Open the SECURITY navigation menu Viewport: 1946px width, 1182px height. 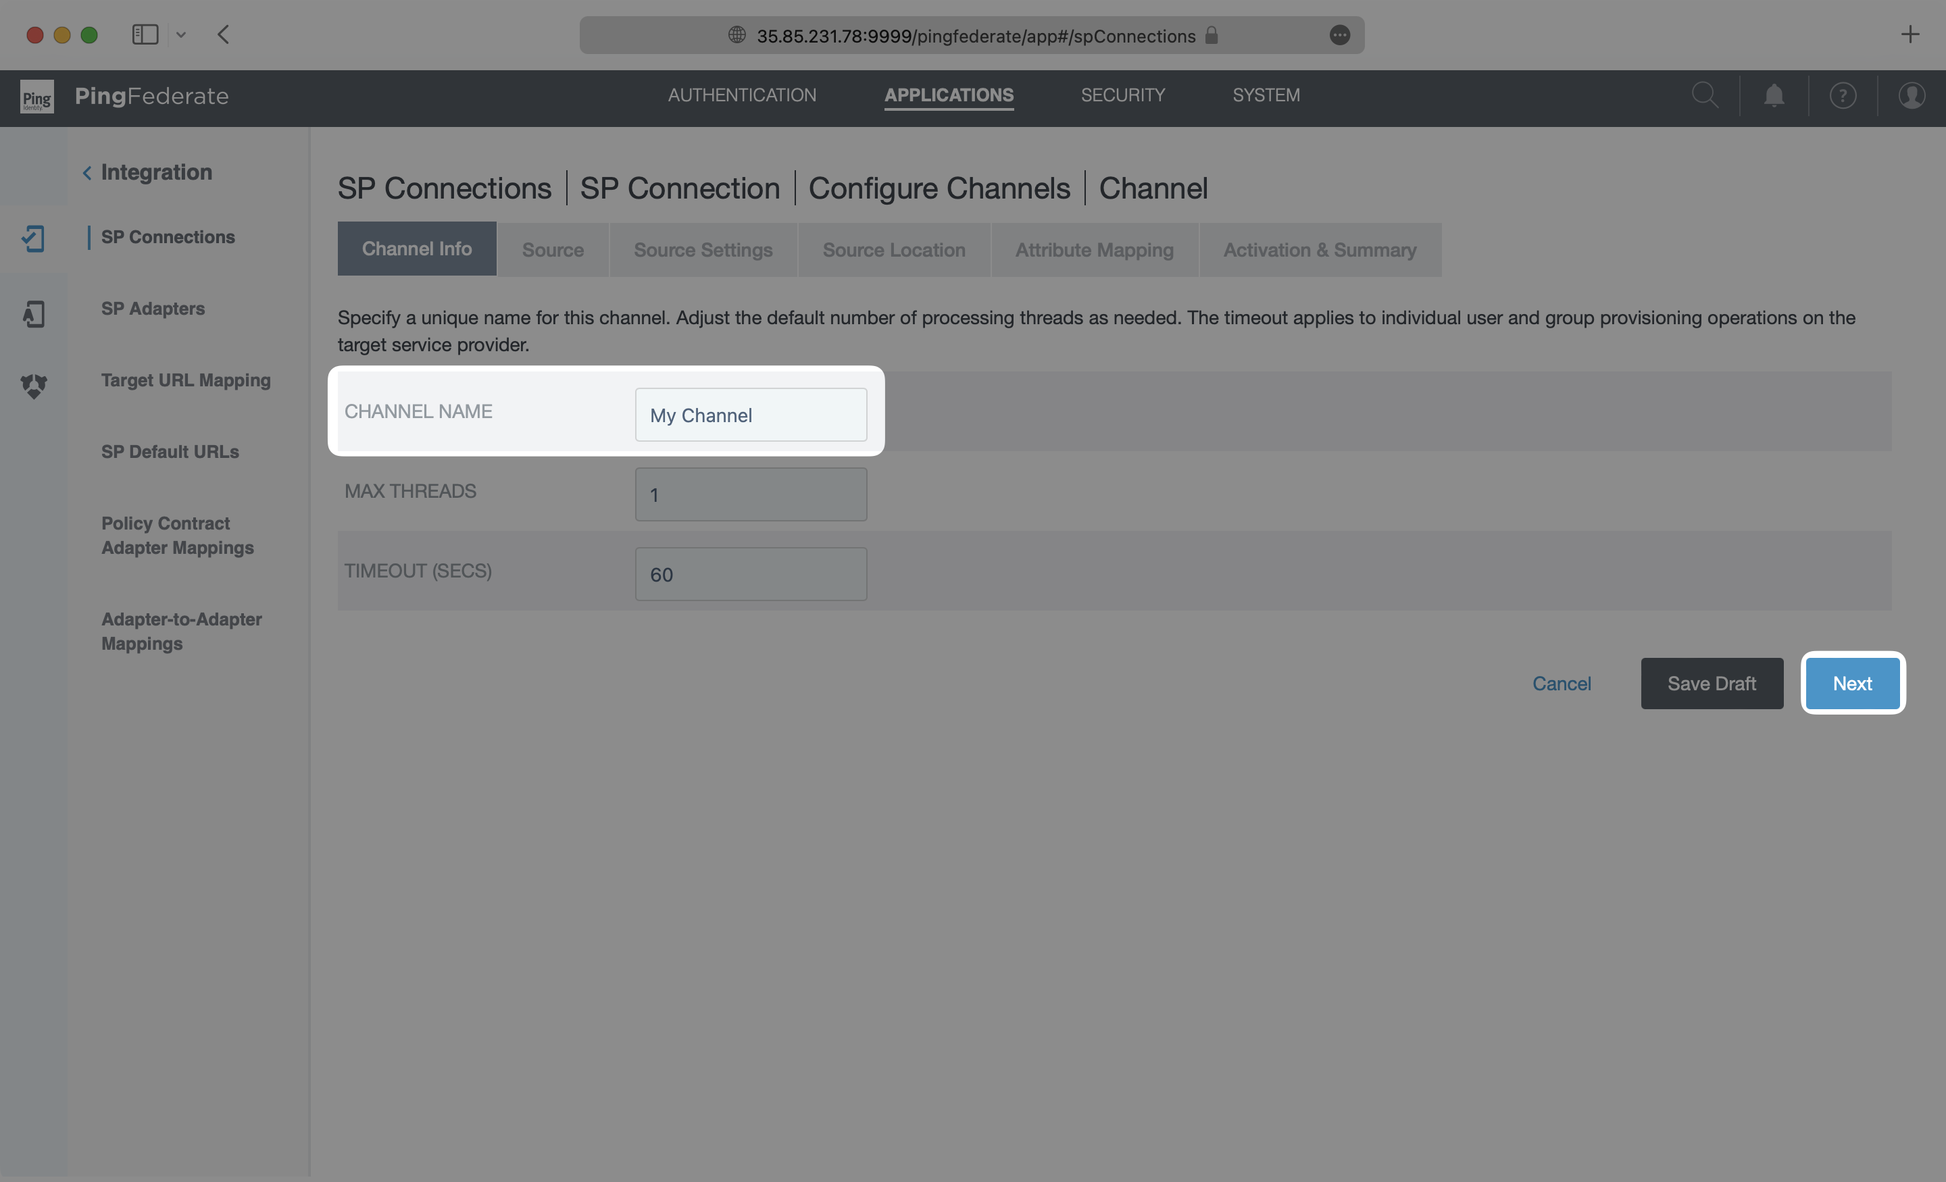click(x=1123, y=95)
